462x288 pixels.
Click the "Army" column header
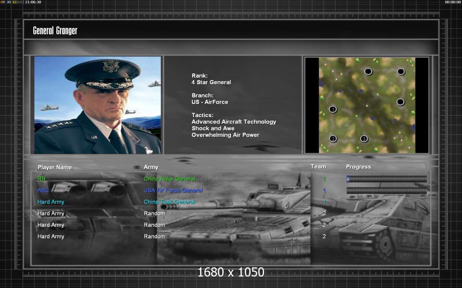click(x=151, y=167)
